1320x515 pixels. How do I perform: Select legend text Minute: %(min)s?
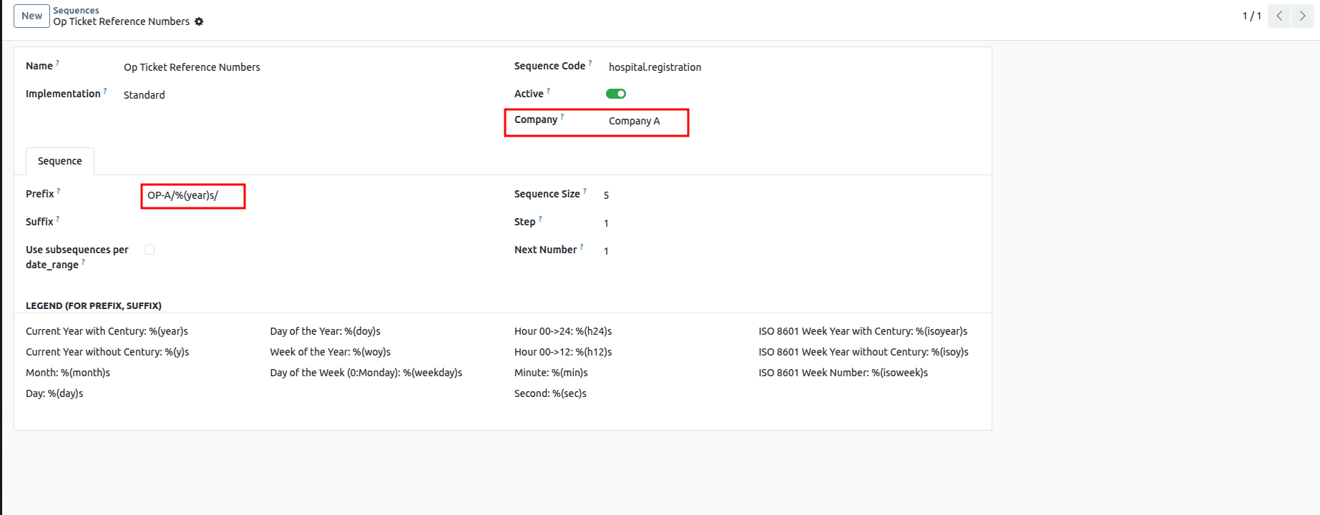(x=551, y=373)
